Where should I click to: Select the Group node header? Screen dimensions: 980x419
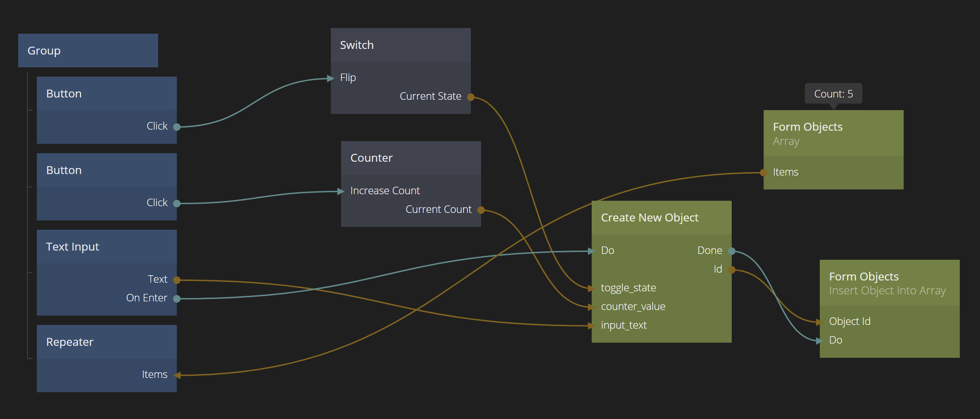(88, 51)
